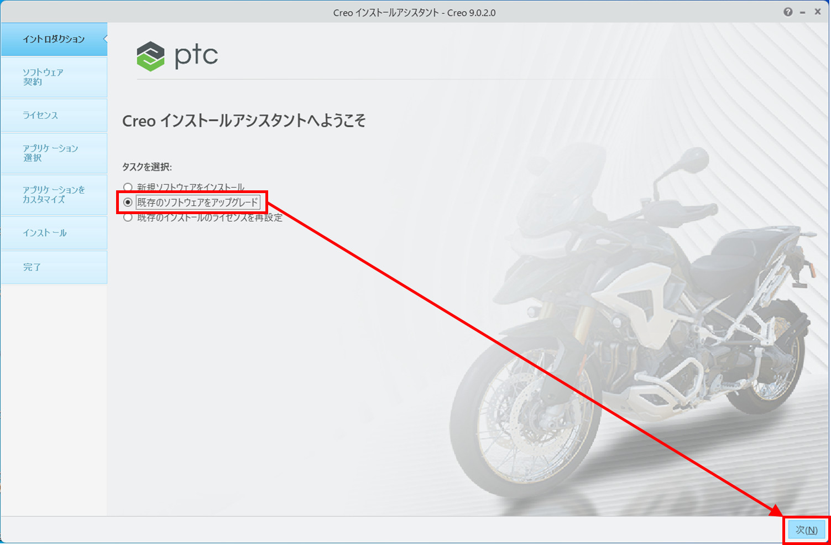Select the 完了 step in sidebar
Screen dimensions: 831x545
54,267
